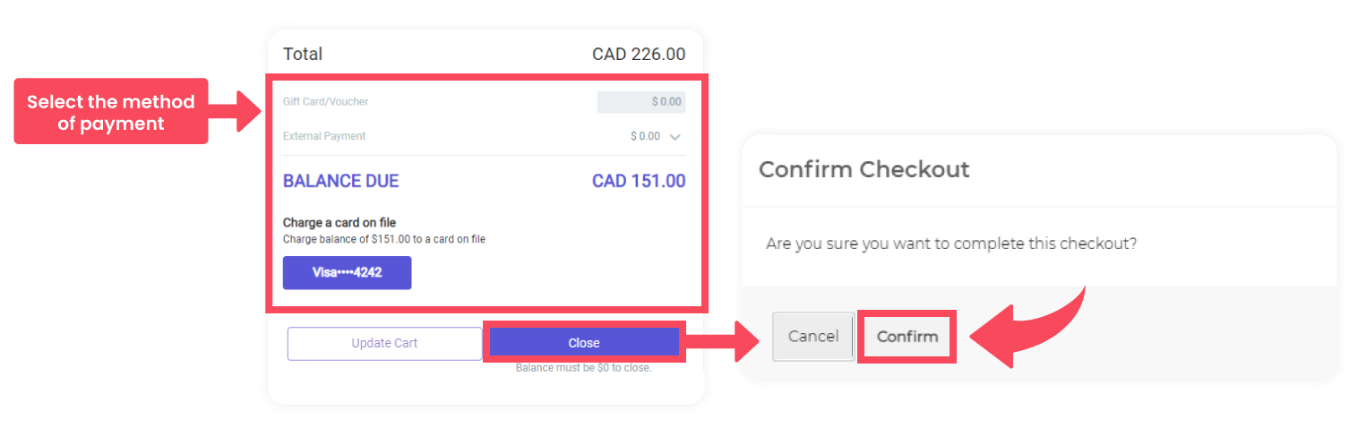Expand the External Payment chevron
Viewport: 1358px width, 428px height.
[x=675, y=137]
